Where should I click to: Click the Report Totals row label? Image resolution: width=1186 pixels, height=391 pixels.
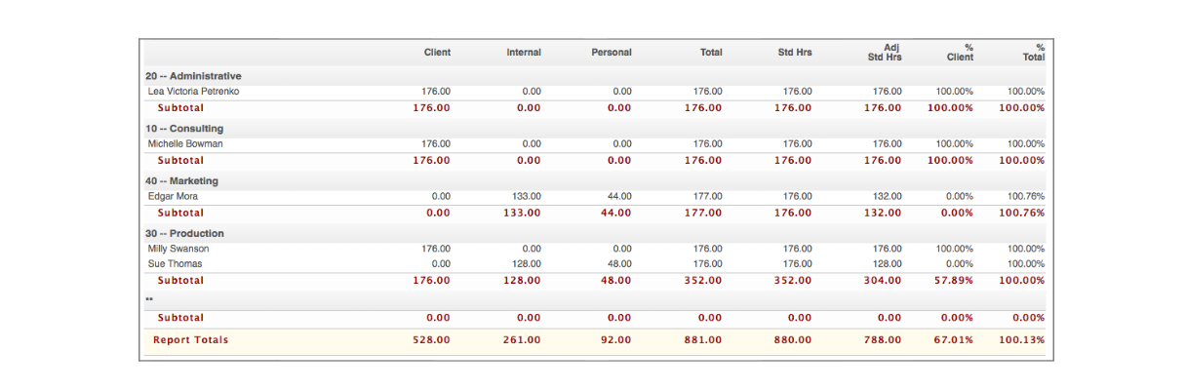coord(190,340)
